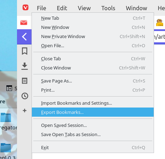Open the Bookmarks panel icon

(x=24, y=51)
